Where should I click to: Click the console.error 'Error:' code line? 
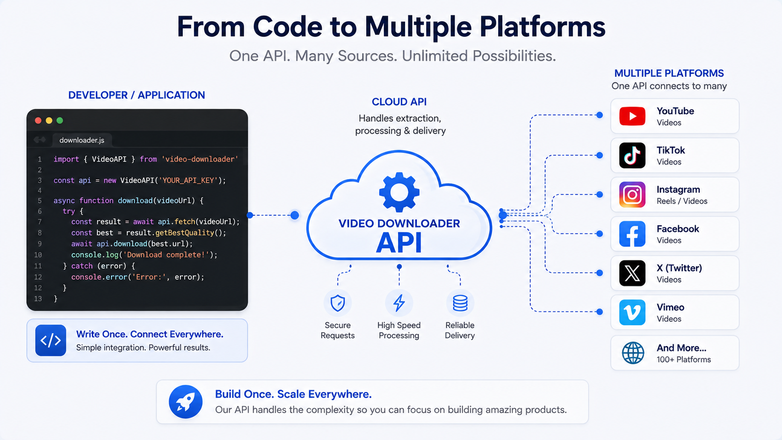[138, 277]
